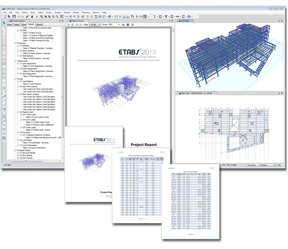Open the page number dropdown in Report Viewer
Viewport: 288px width, 249px height.
click(x=100, y=25)
